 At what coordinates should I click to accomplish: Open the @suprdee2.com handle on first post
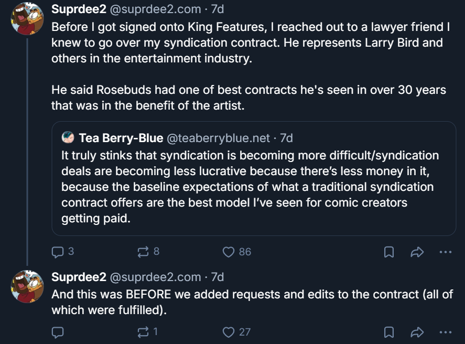(155, 9)
